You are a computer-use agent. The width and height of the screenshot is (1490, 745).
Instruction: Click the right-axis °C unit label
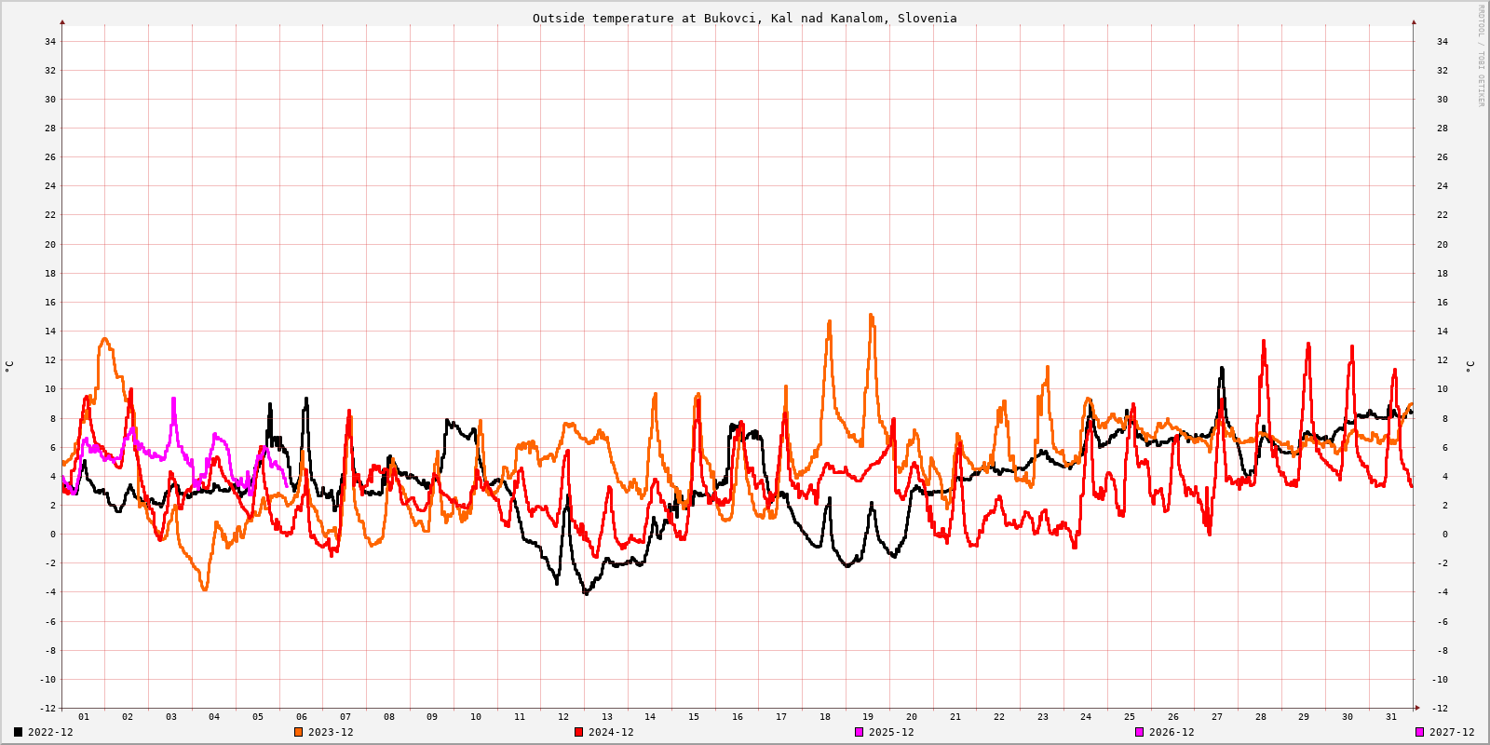tap(1470, 366)
